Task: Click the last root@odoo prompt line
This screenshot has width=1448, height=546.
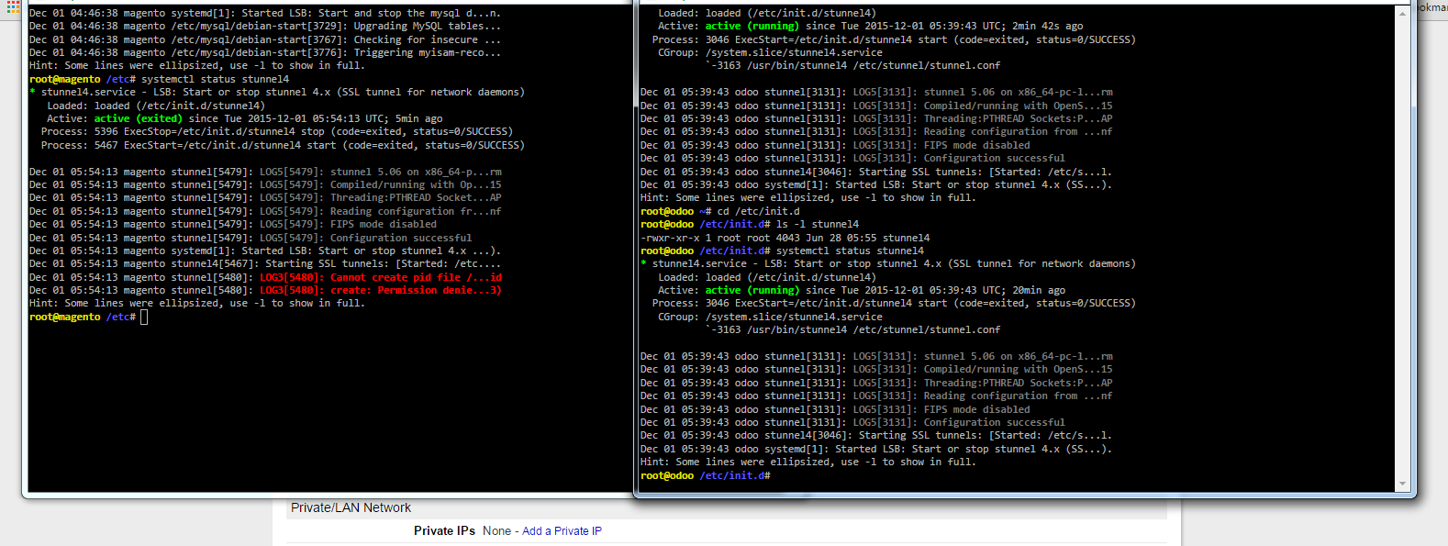Action: click(x=705, y=475)
